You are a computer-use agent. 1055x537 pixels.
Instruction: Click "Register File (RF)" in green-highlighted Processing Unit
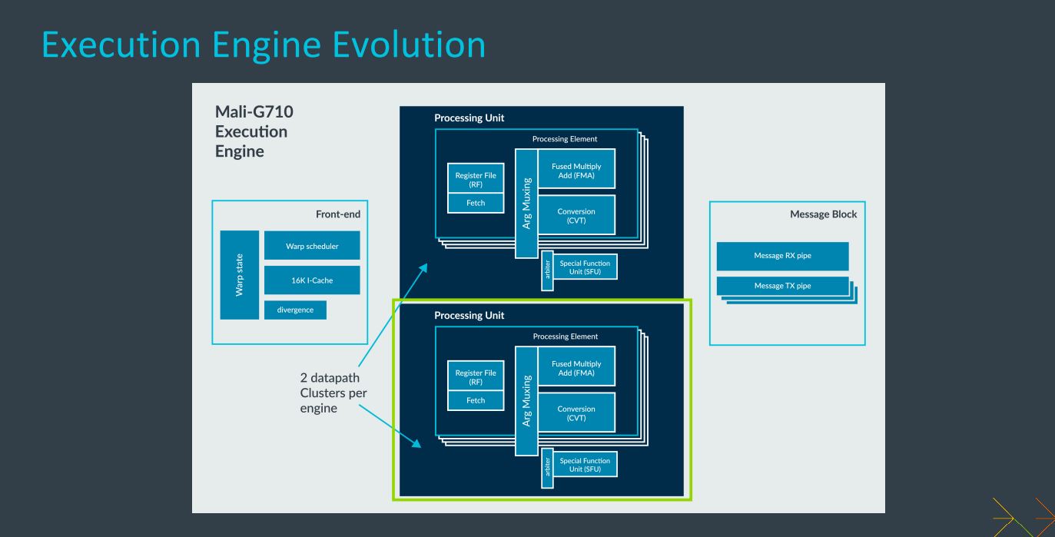point(476,377)
